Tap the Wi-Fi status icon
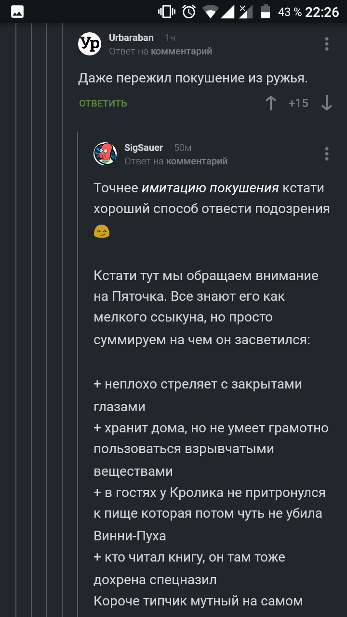 tap(210, 12)
